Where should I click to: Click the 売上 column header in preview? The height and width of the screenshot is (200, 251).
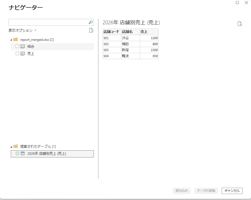(149, 32)
